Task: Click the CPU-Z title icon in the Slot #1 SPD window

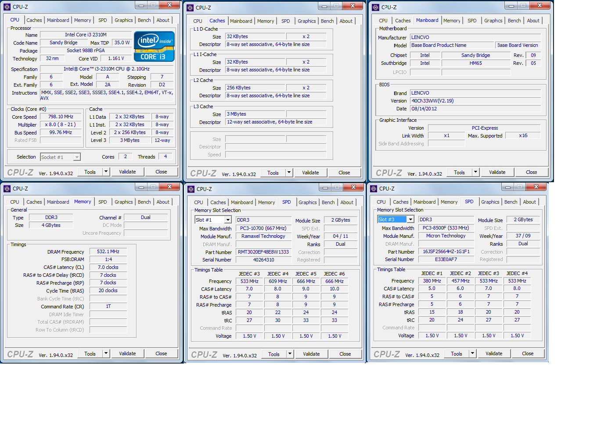Action: 191,189
